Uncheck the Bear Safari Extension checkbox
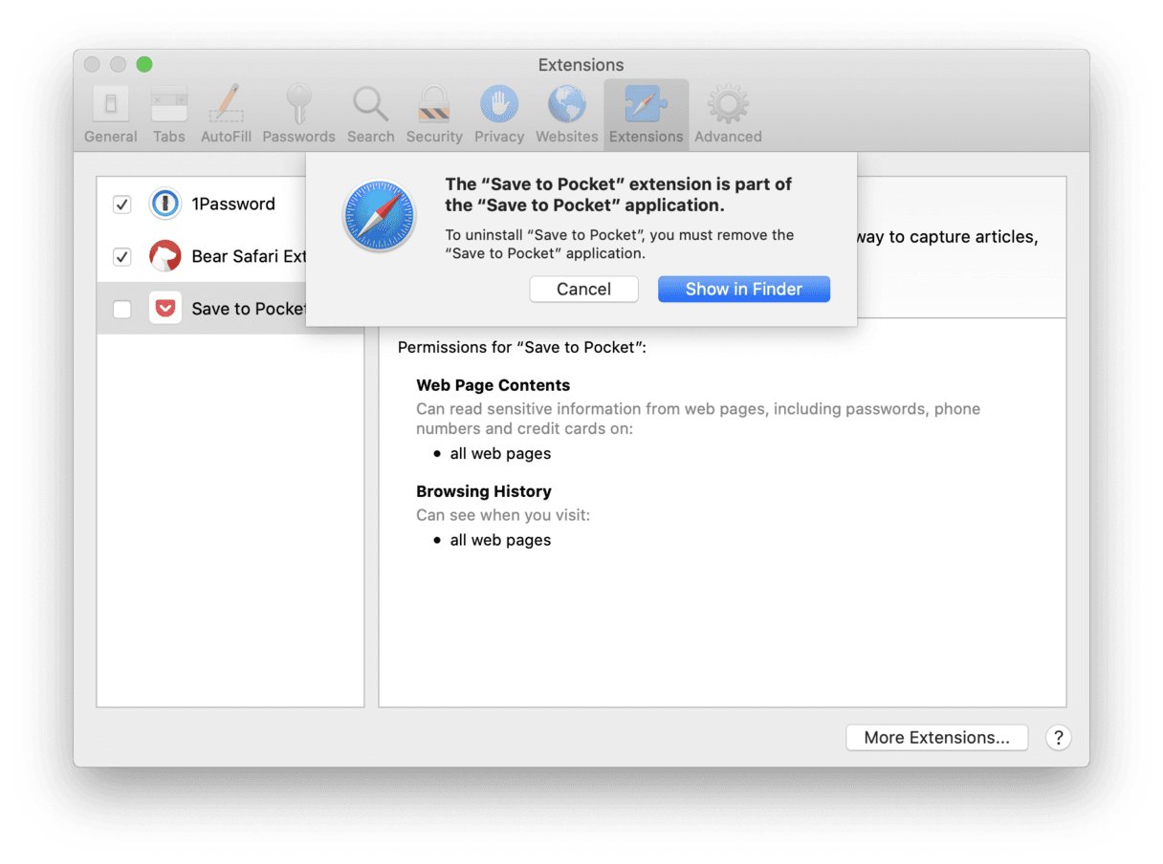Screen dimensions: 1163x864 point(122,257)
